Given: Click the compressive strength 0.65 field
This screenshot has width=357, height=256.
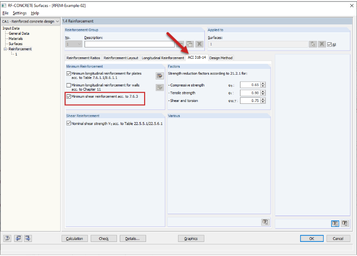Looking at the screenshot, I should (250, 85).
